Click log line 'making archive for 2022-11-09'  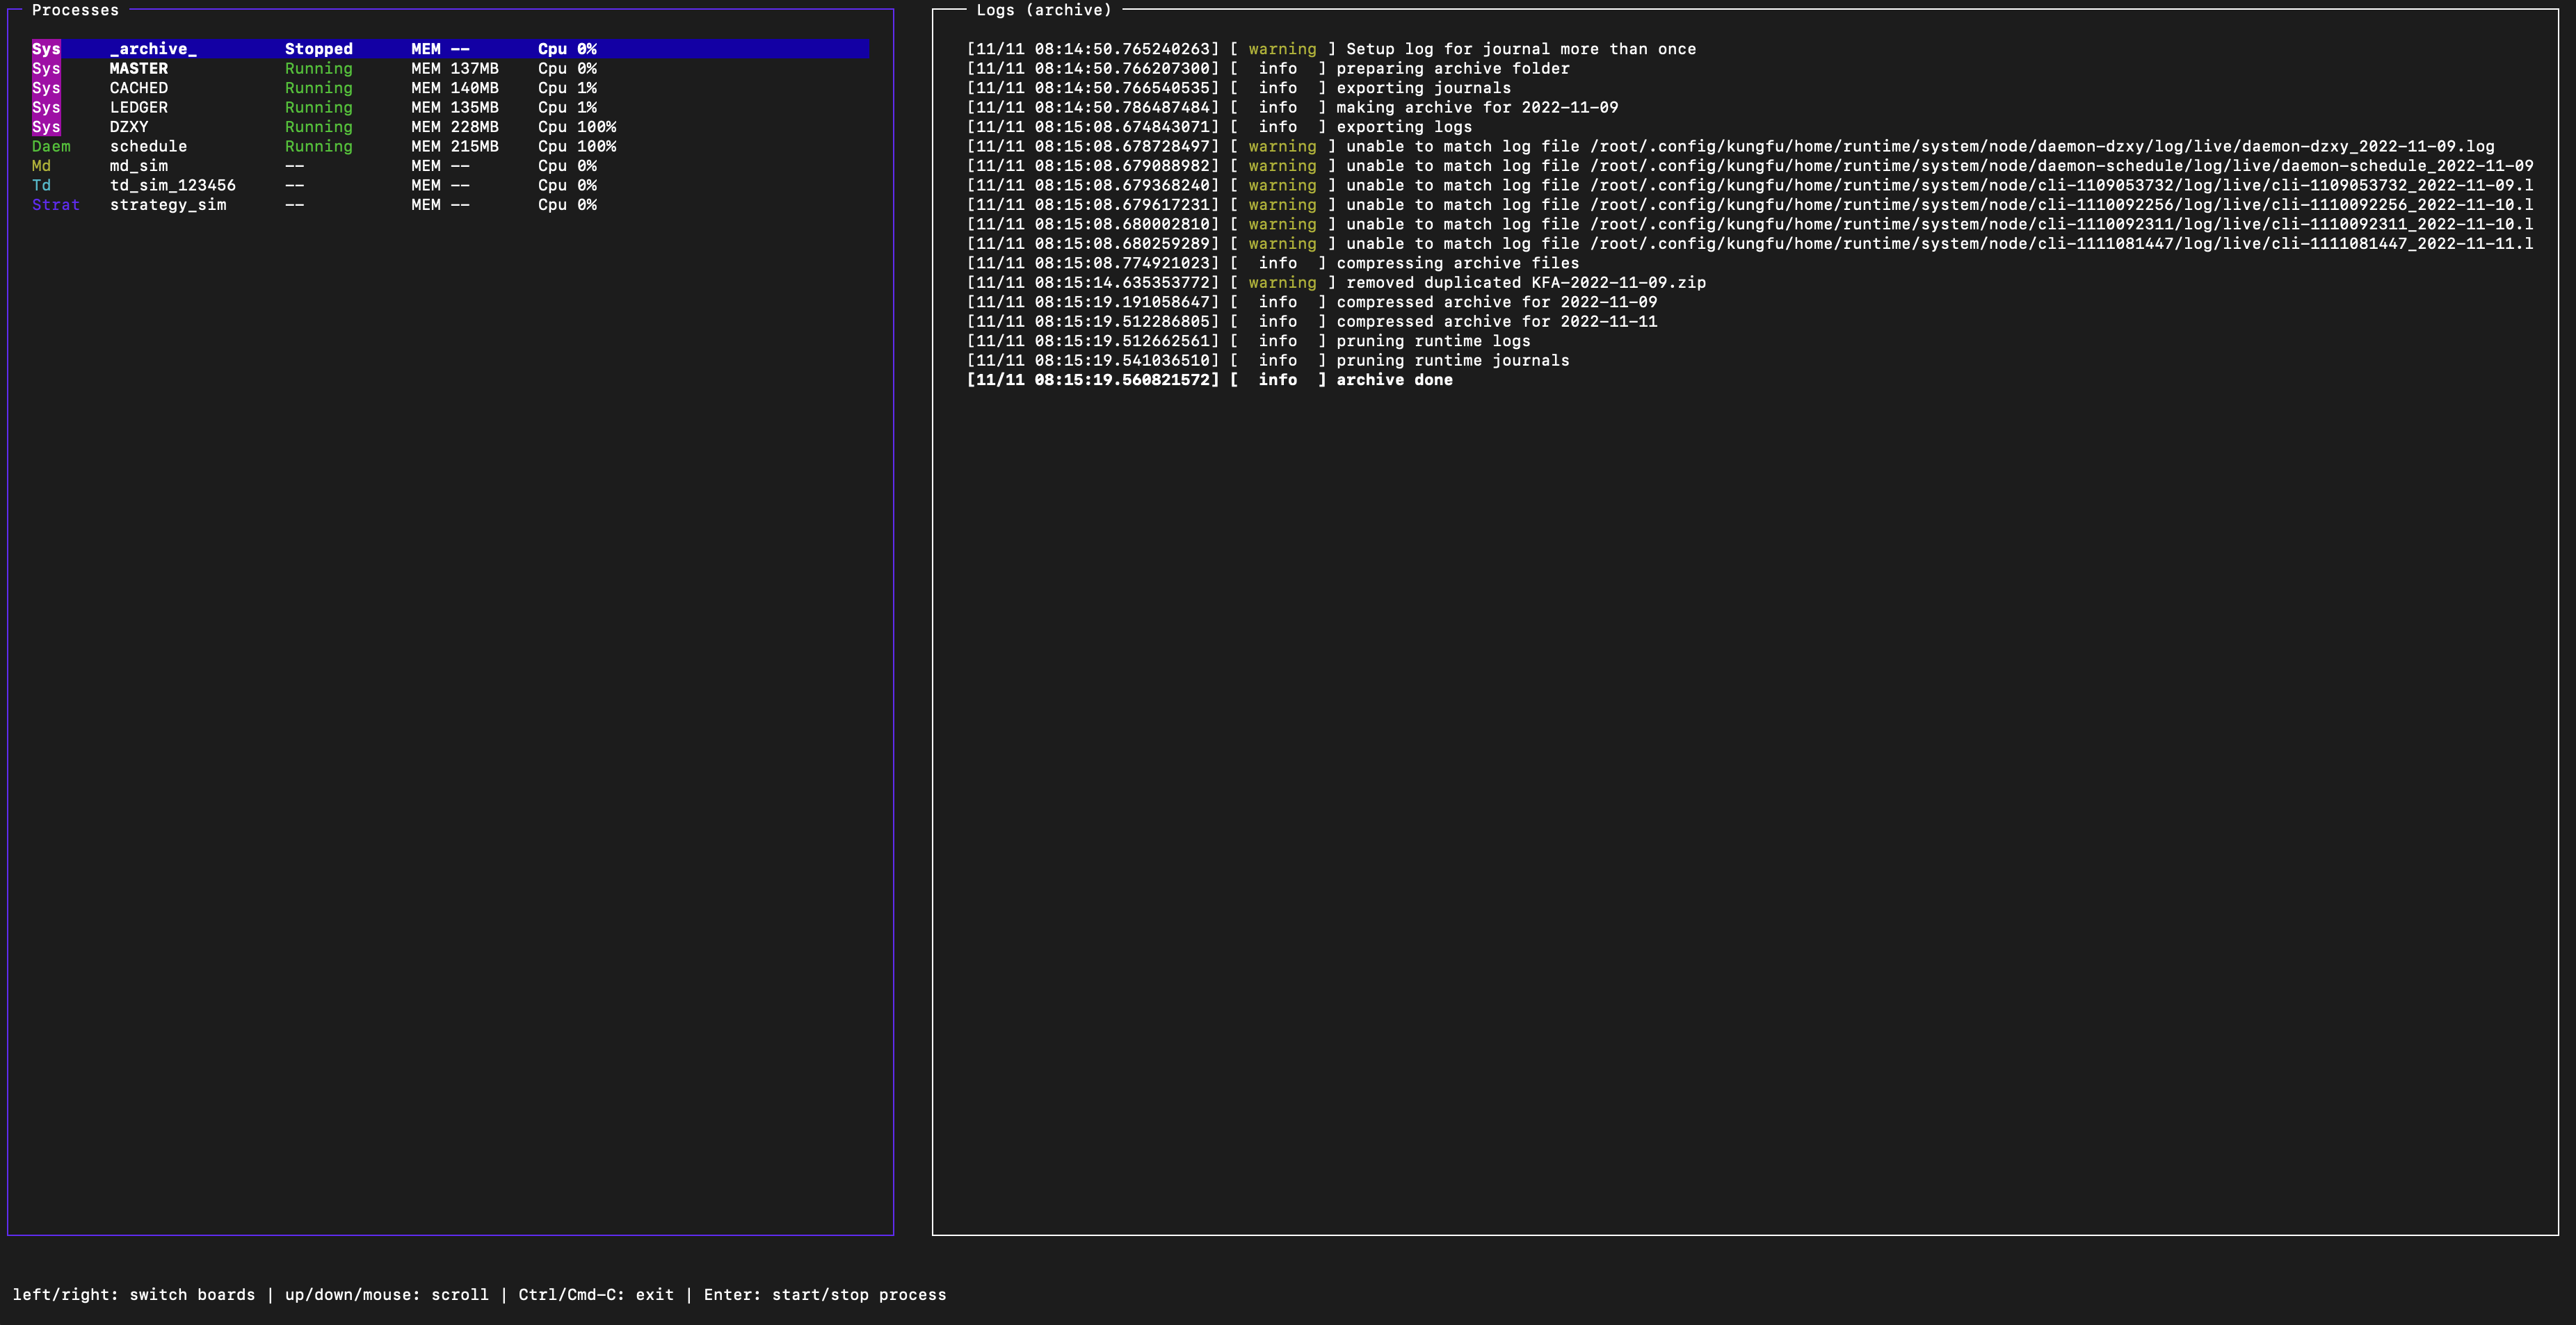(x=1292, y=108)
